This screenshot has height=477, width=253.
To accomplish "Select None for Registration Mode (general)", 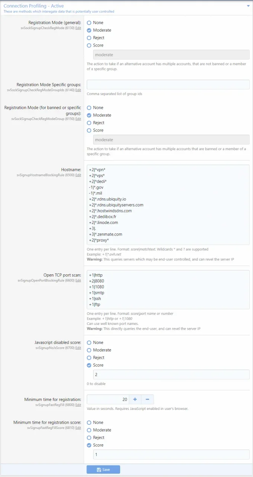I will [x=95, y=23].
